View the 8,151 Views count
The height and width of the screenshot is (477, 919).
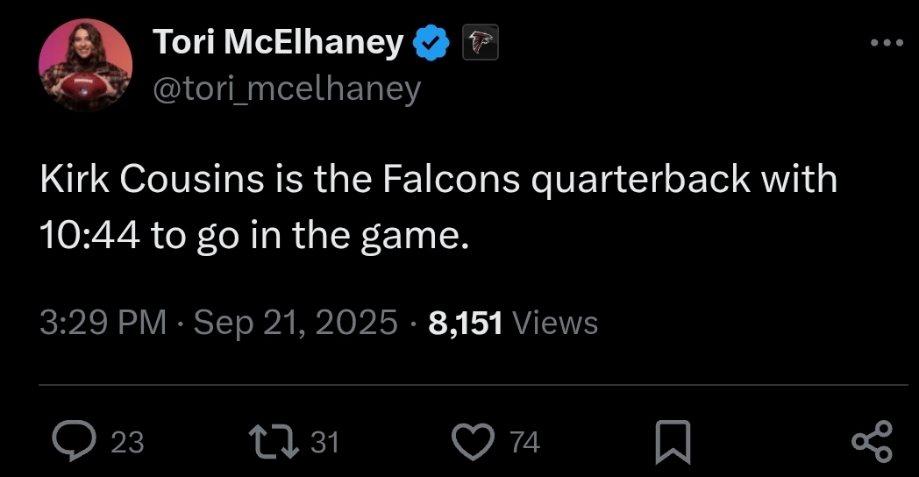[513, 323]
